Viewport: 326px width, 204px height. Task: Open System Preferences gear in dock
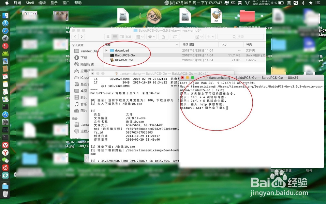point(5,122)
